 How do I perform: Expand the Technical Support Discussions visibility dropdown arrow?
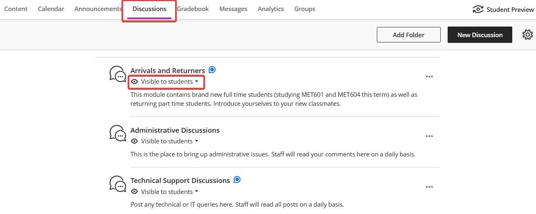196,192
